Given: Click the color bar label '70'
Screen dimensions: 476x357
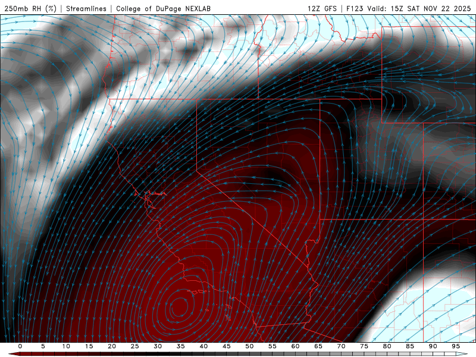Looking at the screenshot, I should [341, 346].
